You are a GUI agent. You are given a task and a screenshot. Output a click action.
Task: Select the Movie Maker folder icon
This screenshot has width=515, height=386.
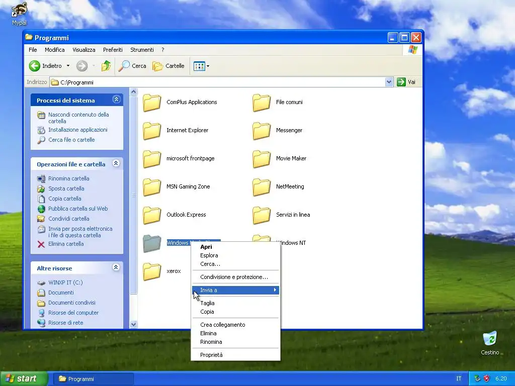coord(262,159)
